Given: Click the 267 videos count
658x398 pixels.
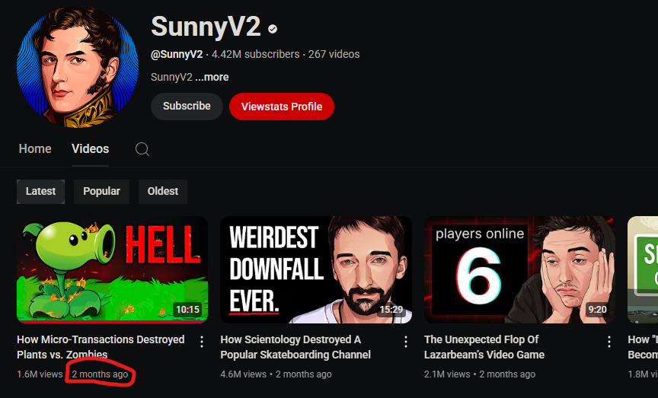Looking at the screenshot, I should point(334,55).
